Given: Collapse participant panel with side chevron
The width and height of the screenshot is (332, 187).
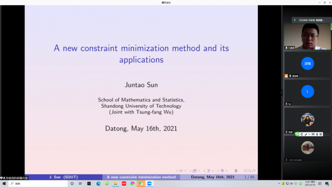Looking at the screenshot, I should (281, 92).
